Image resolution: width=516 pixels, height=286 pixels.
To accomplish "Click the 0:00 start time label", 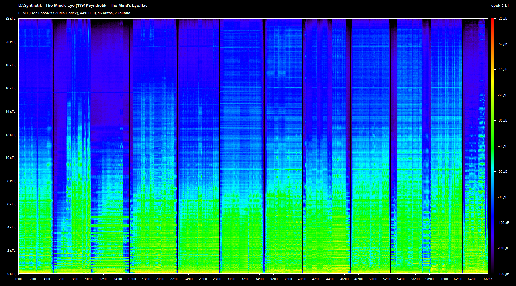I will (x=18, y=279).
